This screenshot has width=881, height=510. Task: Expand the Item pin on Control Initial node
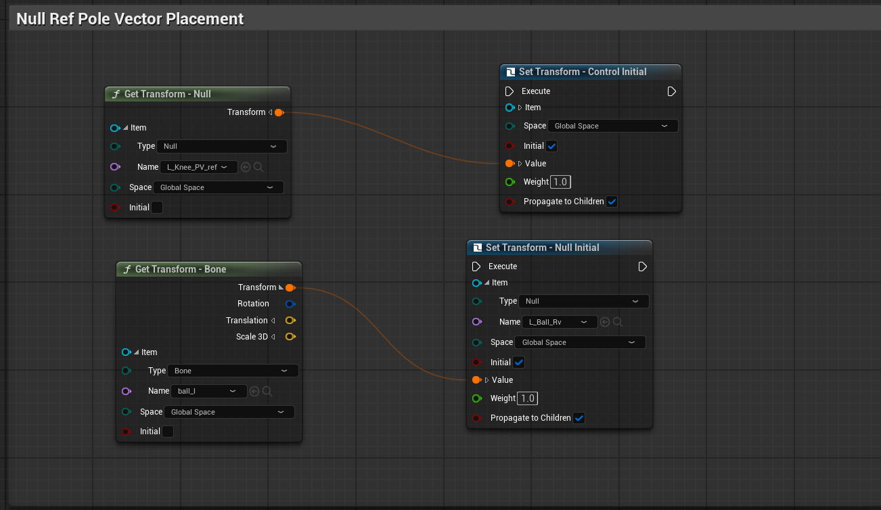(x=520, y=108)
